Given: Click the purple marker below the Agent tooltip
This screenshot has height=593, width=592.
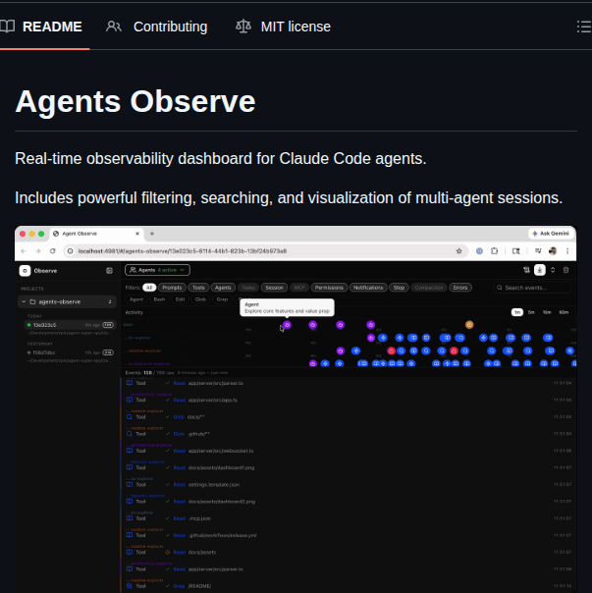Looking at the screenshot, I should click(x=287, y=325).
